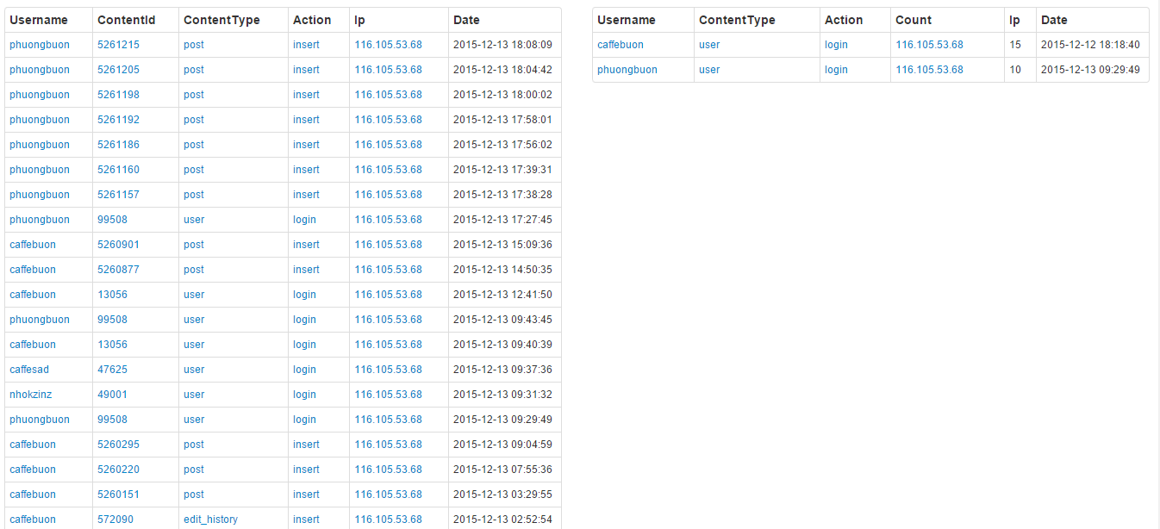The width and height of the screenshot is (1160, 529).
Task: Click the user link in the right table's caffebuon row
Action: [x=709, y=45]
